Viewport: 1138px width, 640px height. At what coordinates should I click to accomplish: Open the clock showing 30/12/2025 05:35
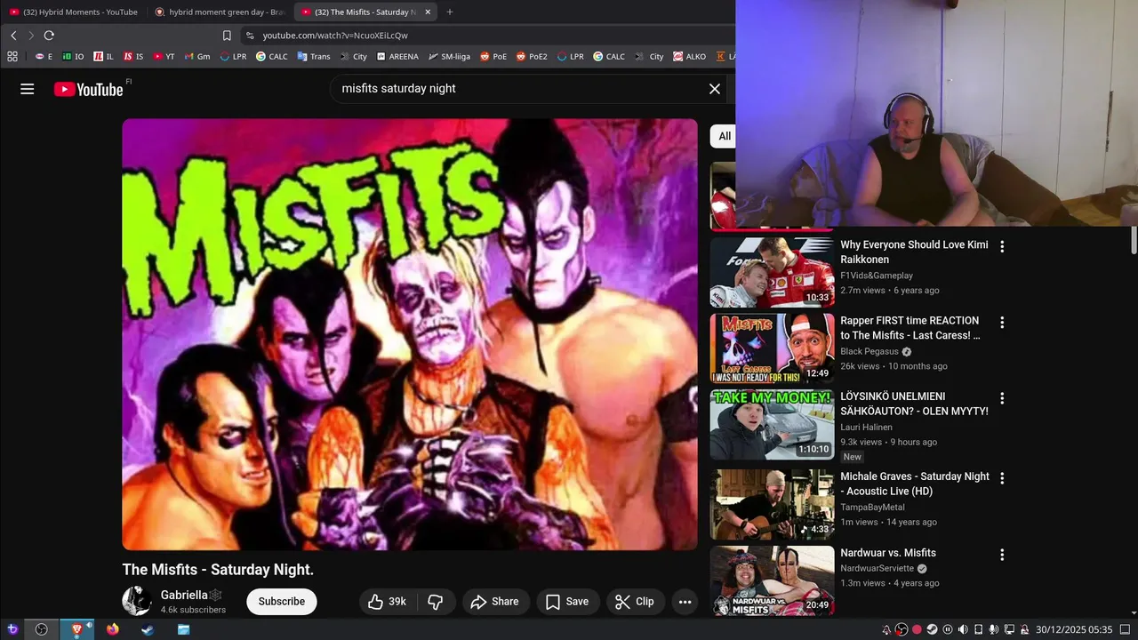[1074, 629]
